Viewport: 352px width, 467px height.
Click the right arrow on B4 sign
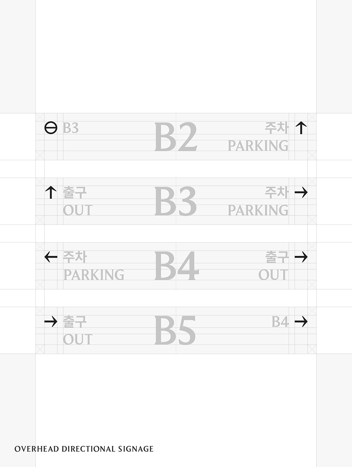(301, 257)
